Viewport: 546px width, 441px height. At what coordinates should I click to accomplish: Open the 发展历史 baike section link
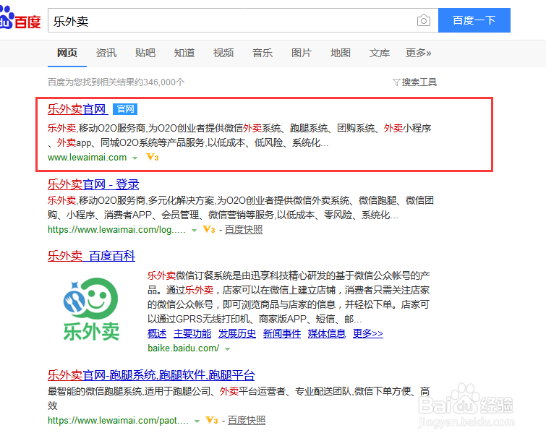pos(237,333)
